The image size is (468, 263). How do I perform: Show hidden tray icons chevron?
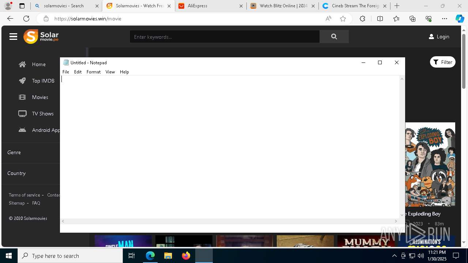click(x=394, y=256)
